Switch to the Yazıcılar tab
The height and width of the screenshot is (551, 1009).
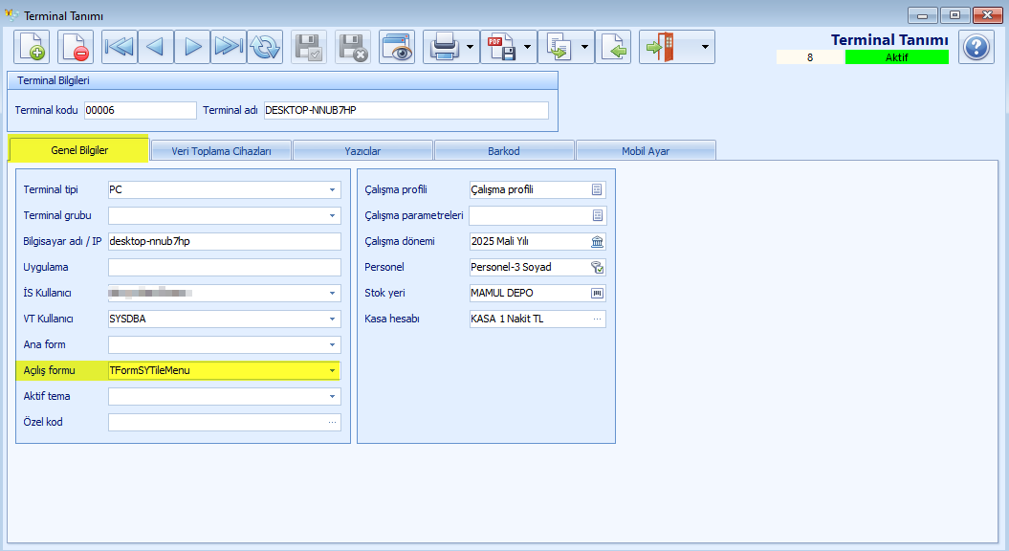point(362,151)
